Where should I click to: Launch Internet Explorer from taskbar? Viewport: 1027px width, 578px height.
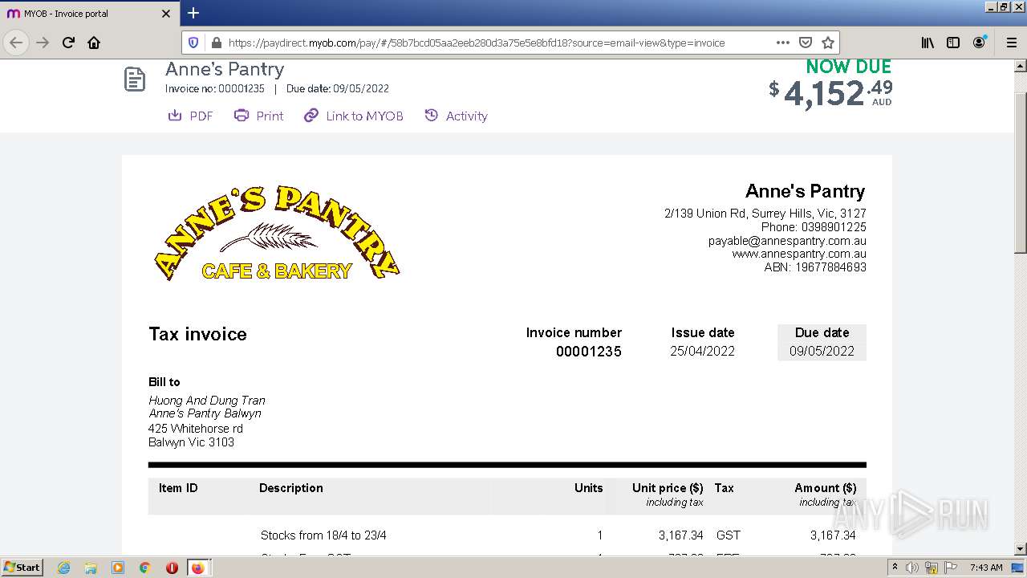(x=63, y=568)
